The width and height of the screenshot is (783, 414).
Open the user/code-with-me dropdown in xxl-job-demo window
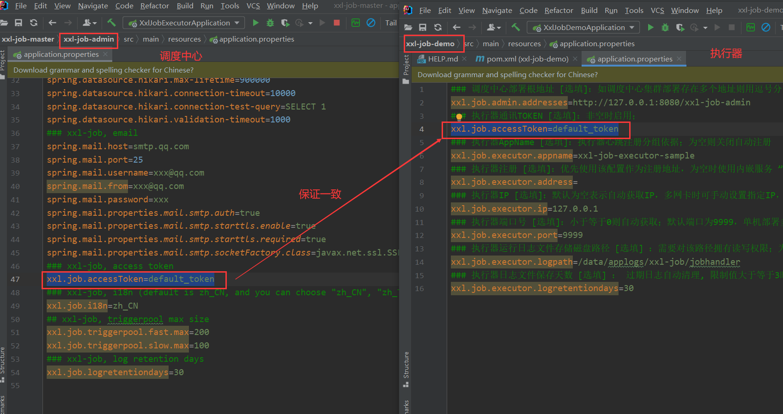coord(493,27)
